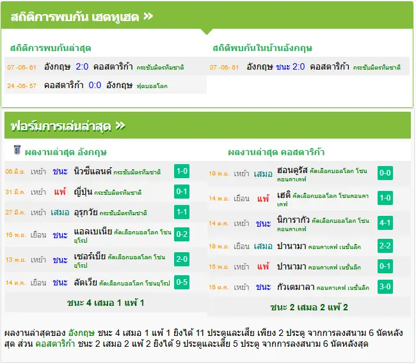Click the England crest icon beside ผลงานล่าสุด อังกฤษ
Image resolution: width=416 pixels, height=364 pixels.
[17, 150]
